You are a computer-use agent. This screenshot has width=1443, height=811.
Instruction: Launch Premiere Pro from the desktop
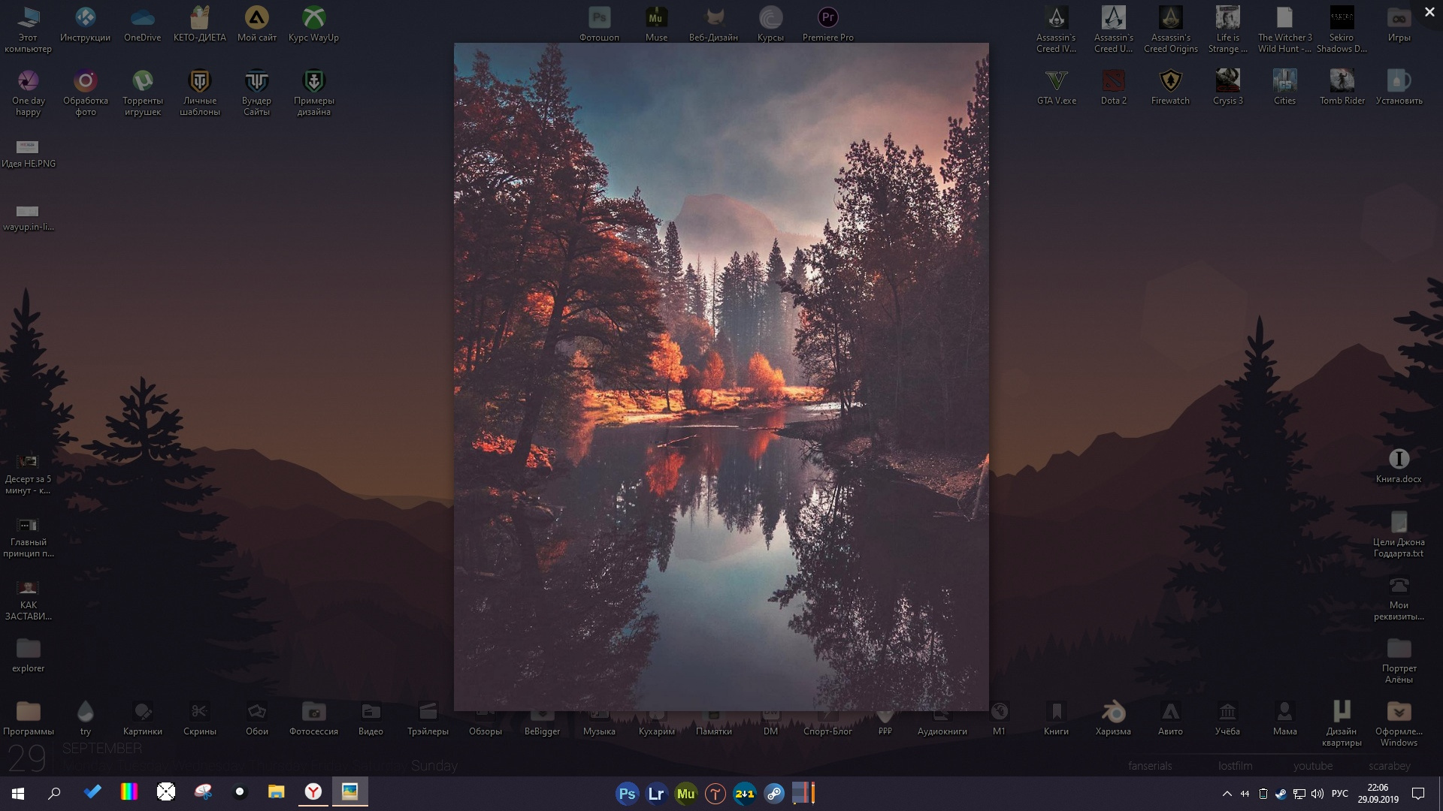827,23
